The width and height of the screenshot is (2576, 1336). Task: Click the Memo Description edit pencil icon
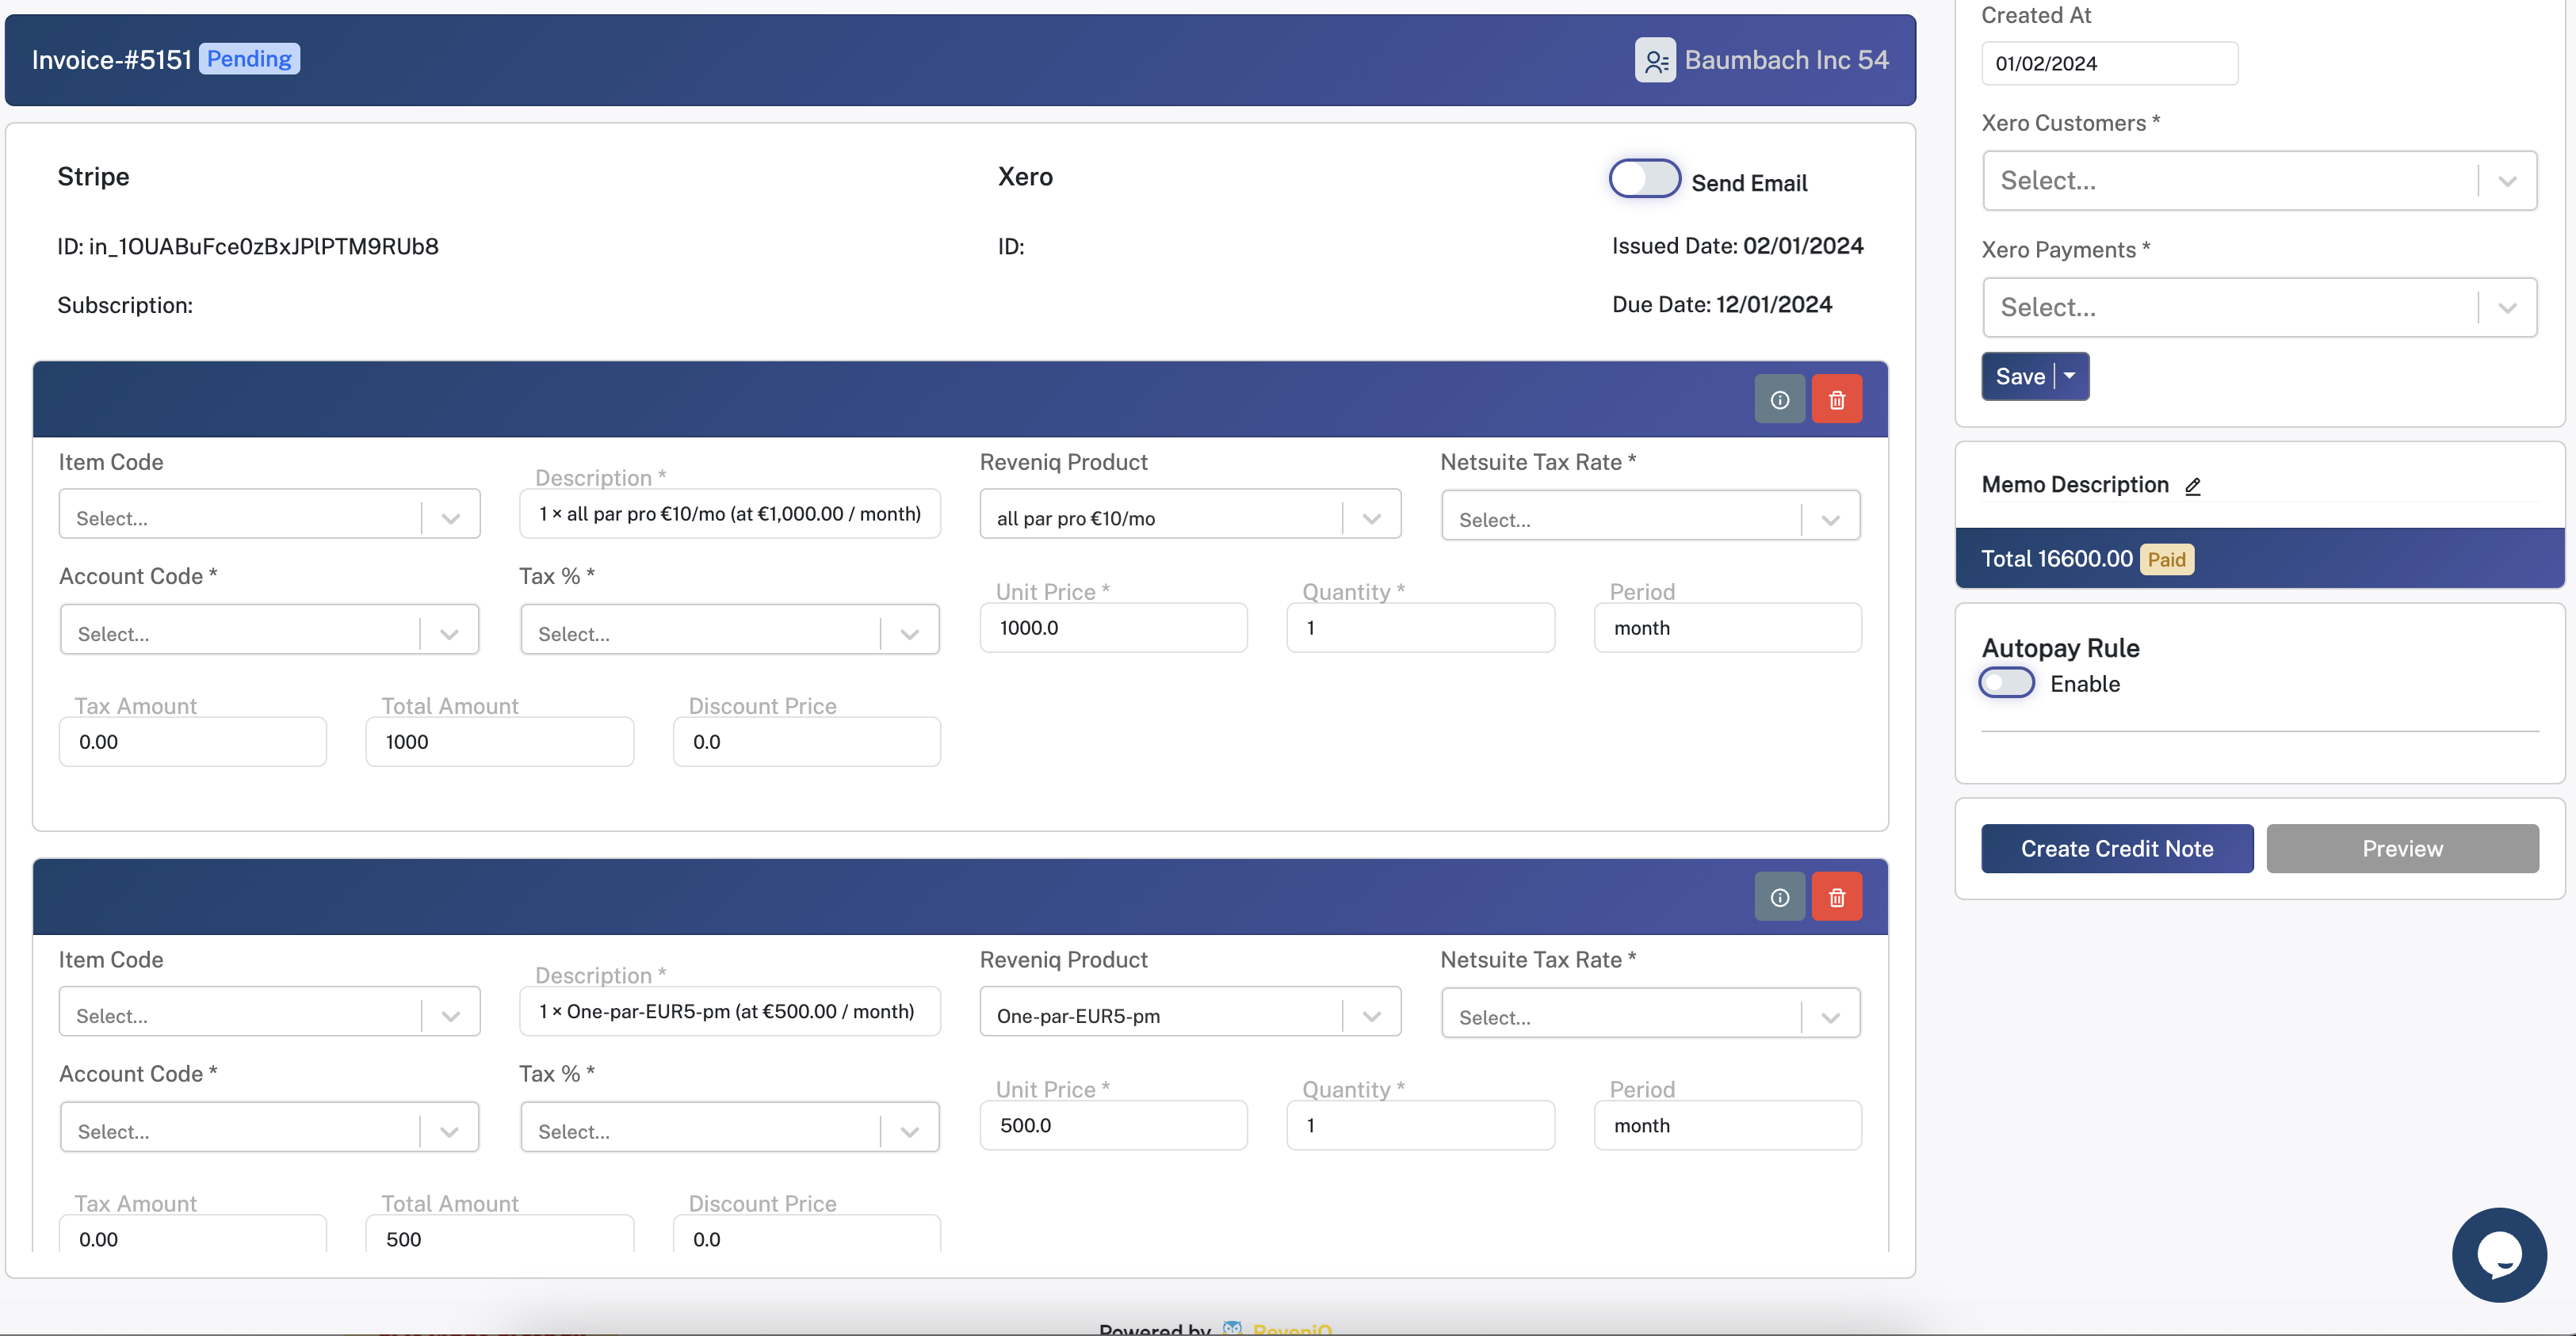[x=2194, y=487]
